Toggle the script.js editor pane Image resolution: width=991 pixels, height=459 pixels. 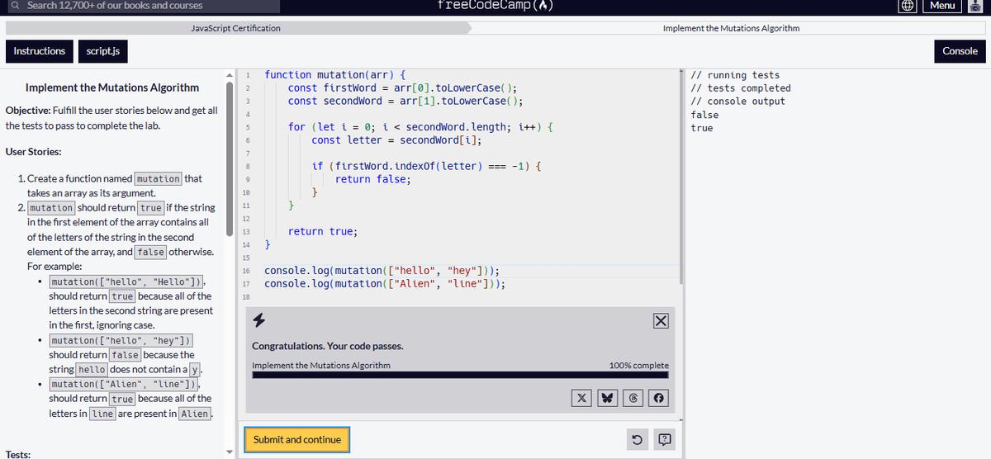point(103,51)
